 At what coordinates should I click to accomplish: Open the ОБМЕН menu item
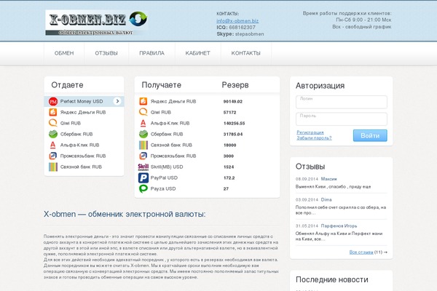64,53
